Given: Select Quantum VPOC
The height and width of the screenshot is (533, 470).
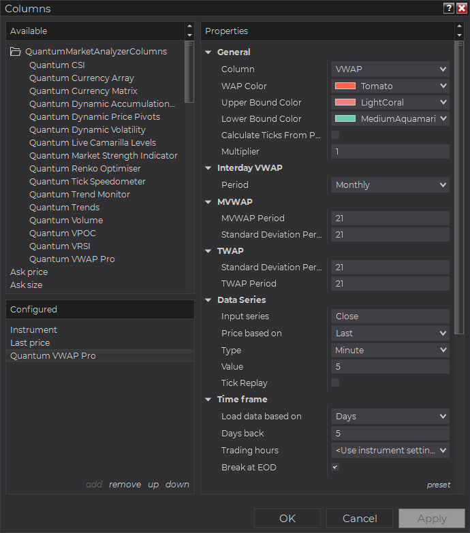Looking at the screenshot, I should point(63,233).
